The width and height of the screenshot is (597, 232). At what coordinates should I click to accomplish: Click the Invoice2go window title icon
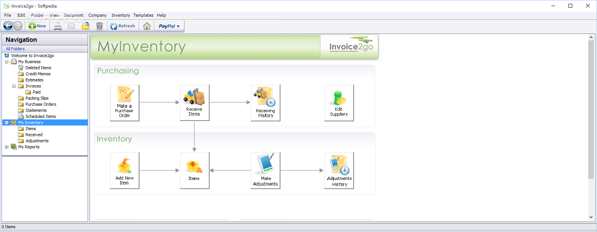pos(6,6)
